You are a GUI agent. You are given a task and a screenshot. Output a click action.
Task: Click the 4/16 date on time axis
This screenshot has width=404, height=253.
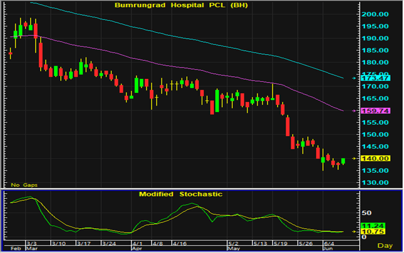click(179, 243)
